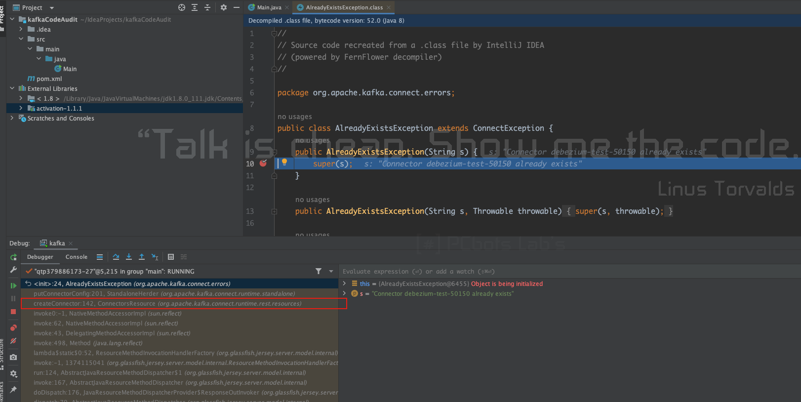Screen dimensions: 801x402
Task: Open the thread selector dropdown arrow
Action: (331, 271)
